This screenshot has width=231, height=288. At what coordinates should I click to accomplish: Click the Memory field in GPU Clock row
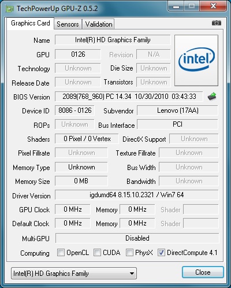[137, 209]
